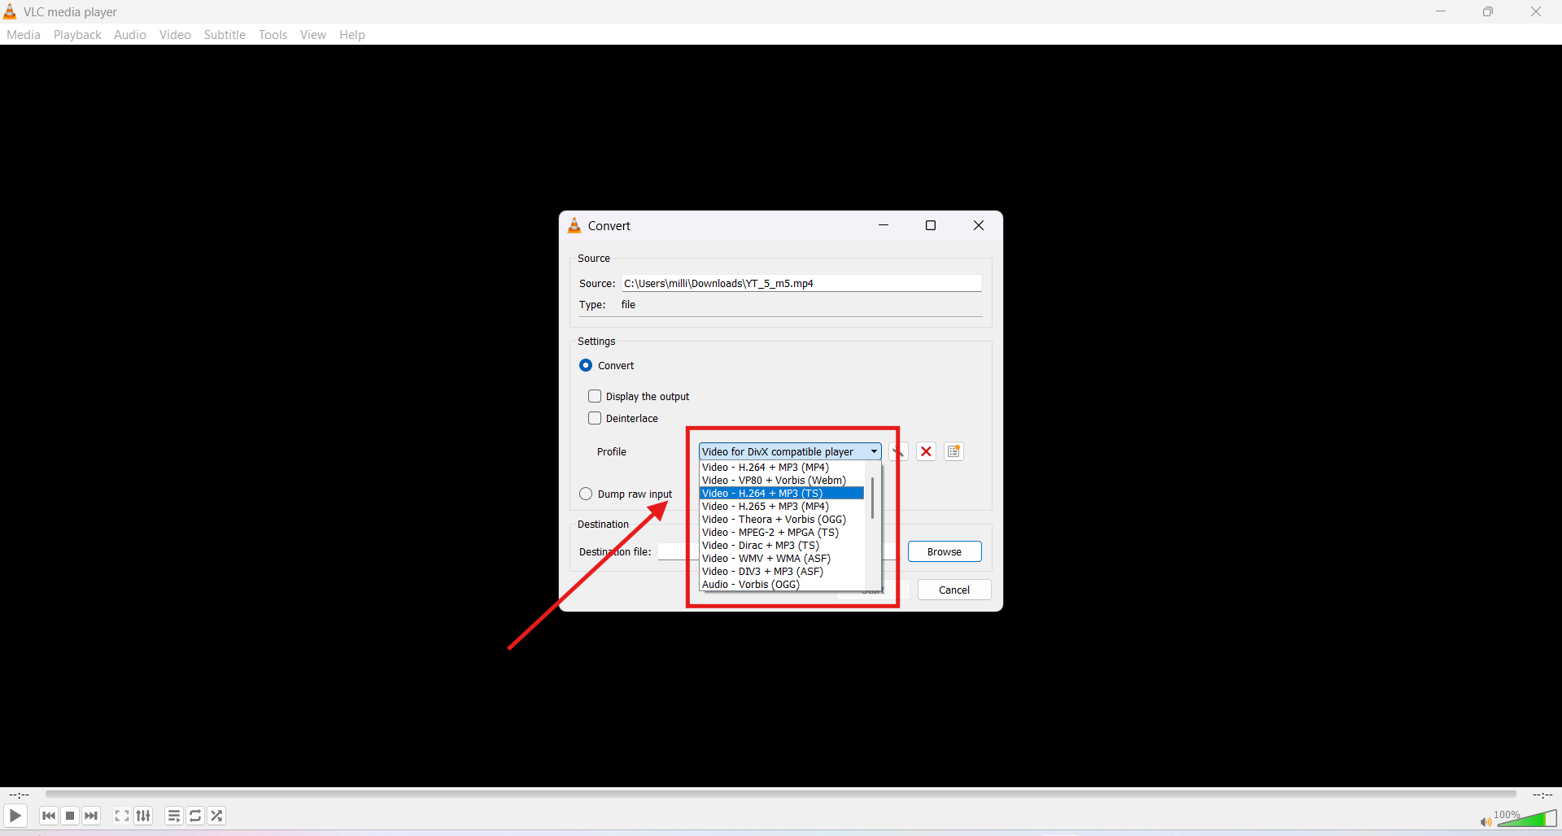
Task: Click the Source file path field
Action: [x=801, y=283]
